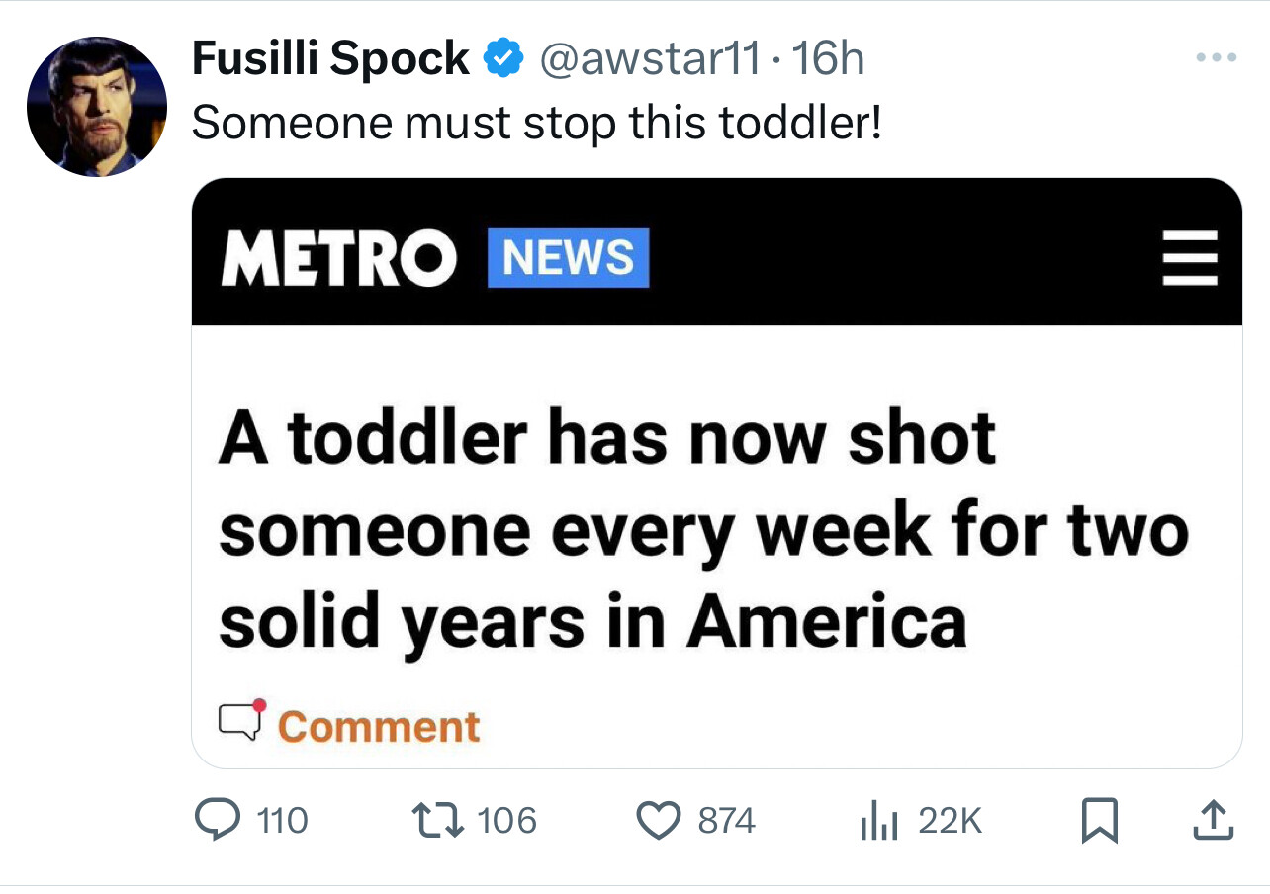Viewport: 1270px width, 894px height.
Task: Open the toddler headline article image
Action: 716,473
